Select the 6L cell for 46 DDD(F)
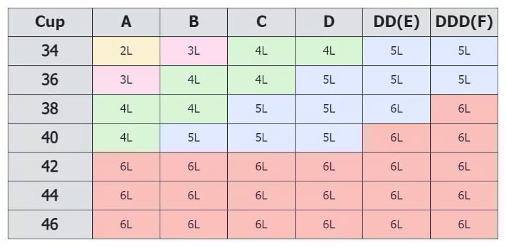Image resolution: width=506 pixels, height=247 pixels. coord(464,224)
